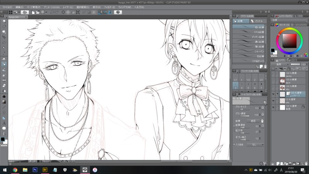Open save icon dropdown arrow

point(46,12)
